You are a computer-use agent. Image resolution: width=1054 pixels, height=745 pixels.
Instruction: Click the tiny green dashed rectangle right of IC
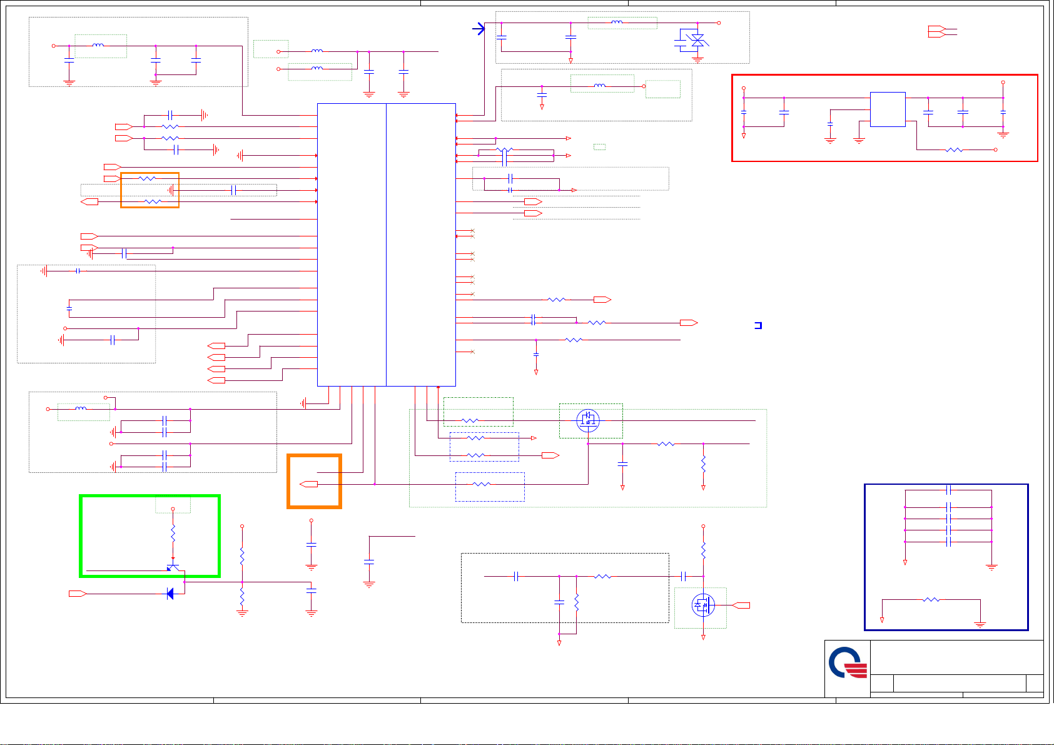pos(599,147)
